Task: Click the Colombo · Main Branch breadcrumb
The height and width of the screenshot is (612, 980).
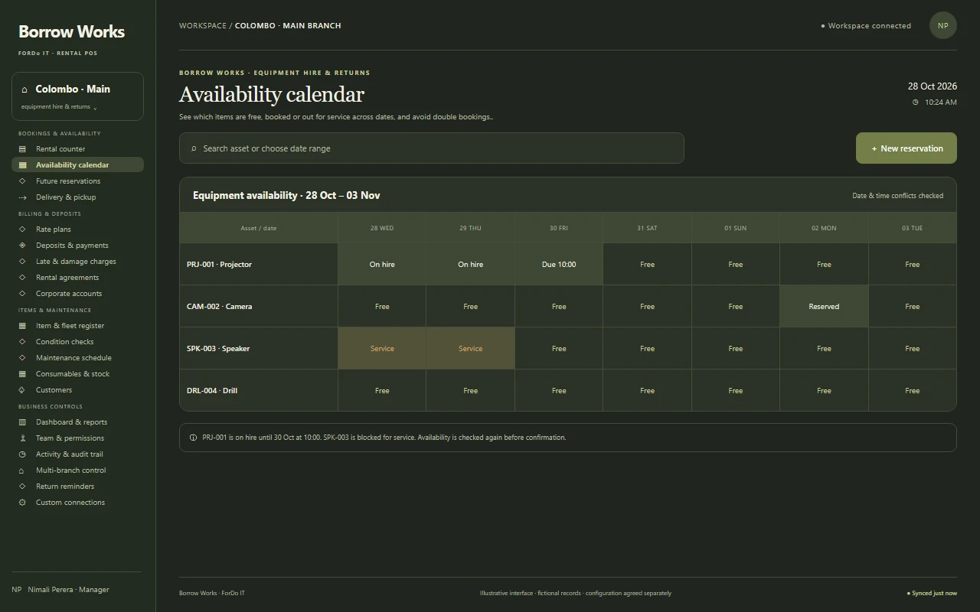Action: (x=288, y=25)
